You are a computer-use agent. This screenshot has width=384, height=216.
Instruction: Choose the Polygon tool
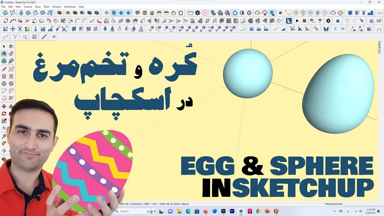pos(11,84)
